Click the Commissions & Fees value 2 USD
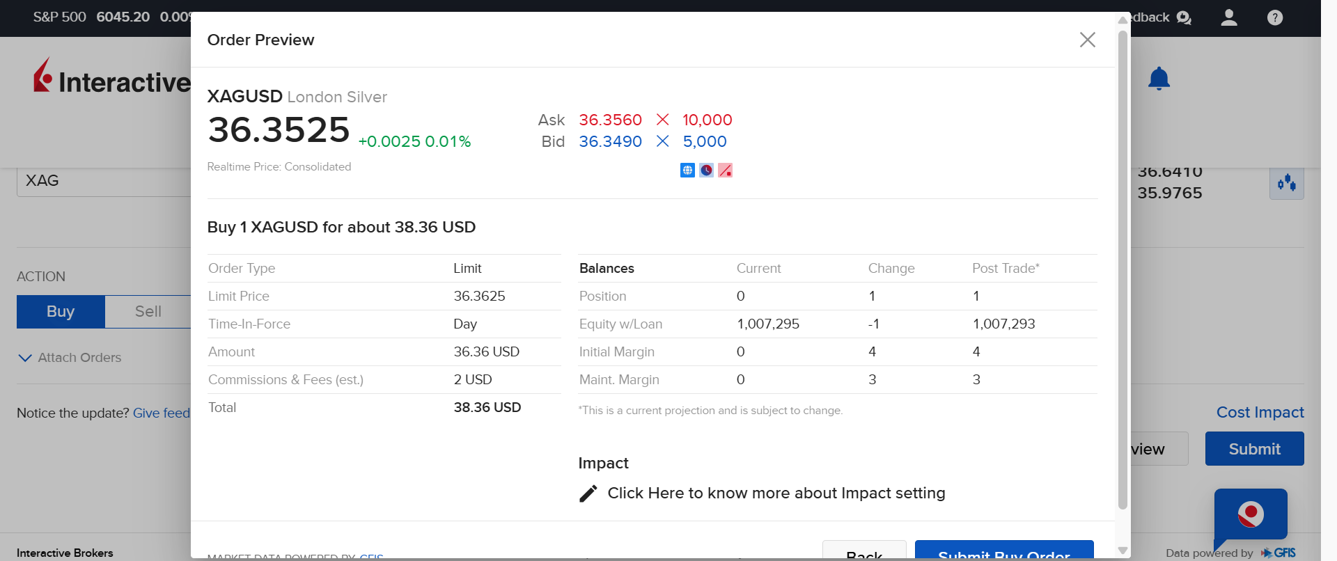 pos(472,379)
